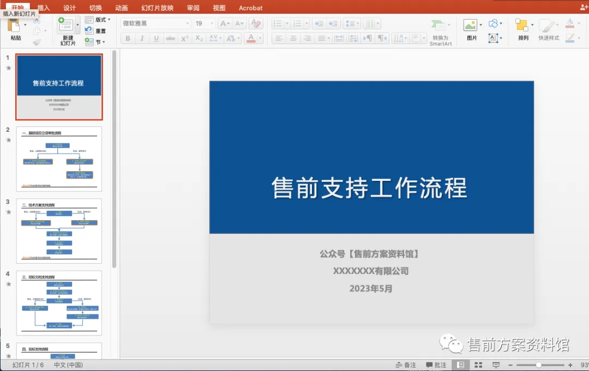Start slide show from status bar
This screenshot has width=589, height=371.
coord(496,365)
